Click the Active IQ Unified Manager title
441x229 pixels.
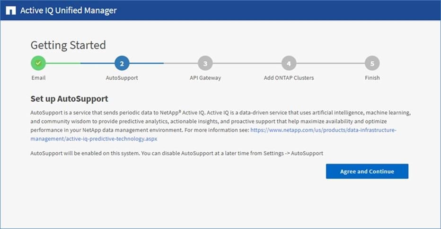coord(68,10)
